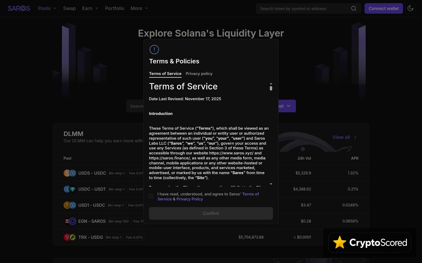Open the Privacy Policy link
This screenshot has width=422, height=263.
coord(190,199)
